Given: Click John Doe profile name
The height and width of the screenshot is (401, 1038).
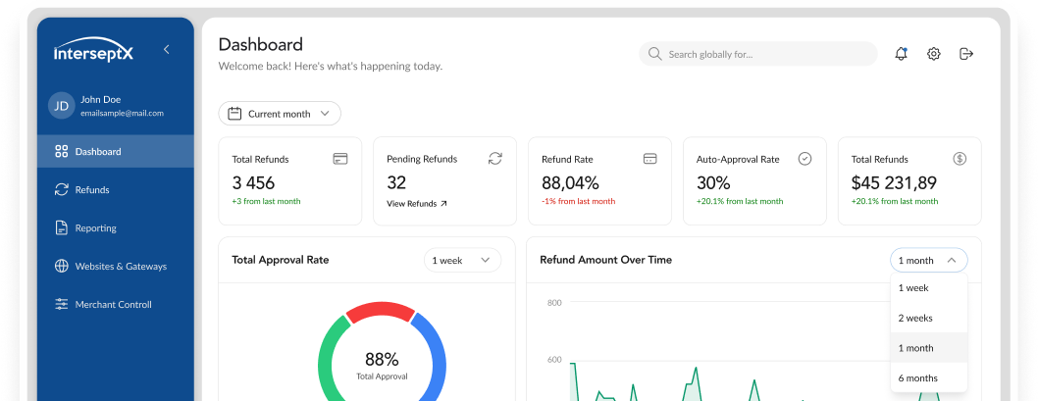Looking at the screenshot, I should coord(101,100).
